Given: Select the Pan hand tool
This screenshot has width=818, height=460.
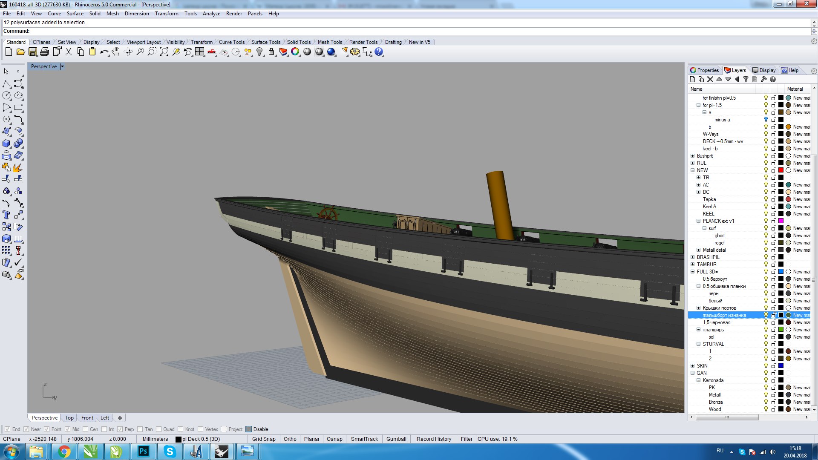Looking at the screenshot, I should [116, 52].
